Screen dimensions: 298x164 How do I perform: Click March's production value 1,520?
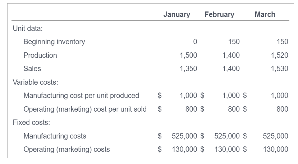click(280, 55)
